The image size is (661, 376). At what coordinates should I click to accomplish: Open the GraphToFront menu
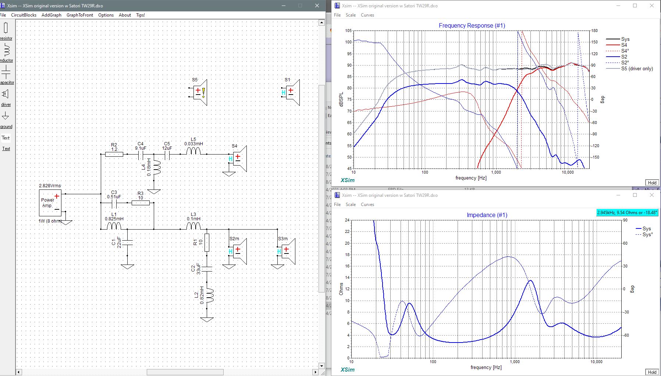click(x=80, y=15)
